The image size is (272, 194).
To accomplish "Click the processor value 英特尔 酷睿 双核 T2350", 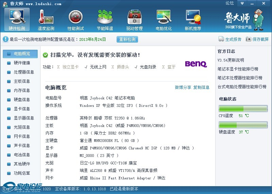I will 112,118.
